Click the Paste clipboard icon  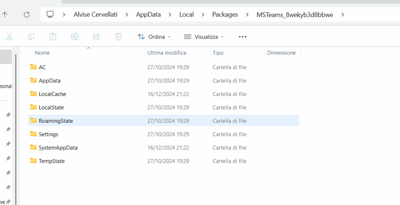coord(53,37)
